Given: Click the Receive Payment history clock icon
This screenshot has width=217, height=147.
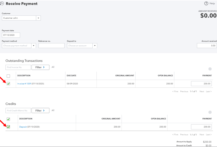Looking at the screenshot, I should click(x=2, y=4).
